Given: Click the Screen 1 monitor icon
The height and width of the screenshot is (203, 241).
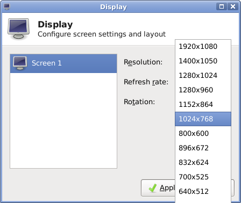Looking at the screenshot, I should pyautogui.click(x=20, y=63).
